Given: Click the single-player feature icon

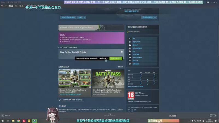Looking at the screenshot, I should point(130,39).
